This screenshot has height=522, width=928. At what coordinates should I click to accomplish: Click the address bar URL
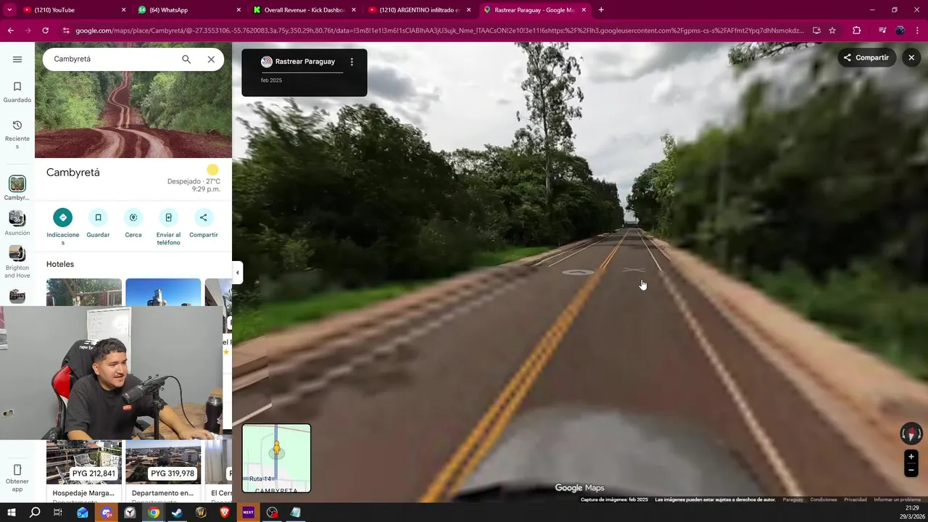click(439, 30)
